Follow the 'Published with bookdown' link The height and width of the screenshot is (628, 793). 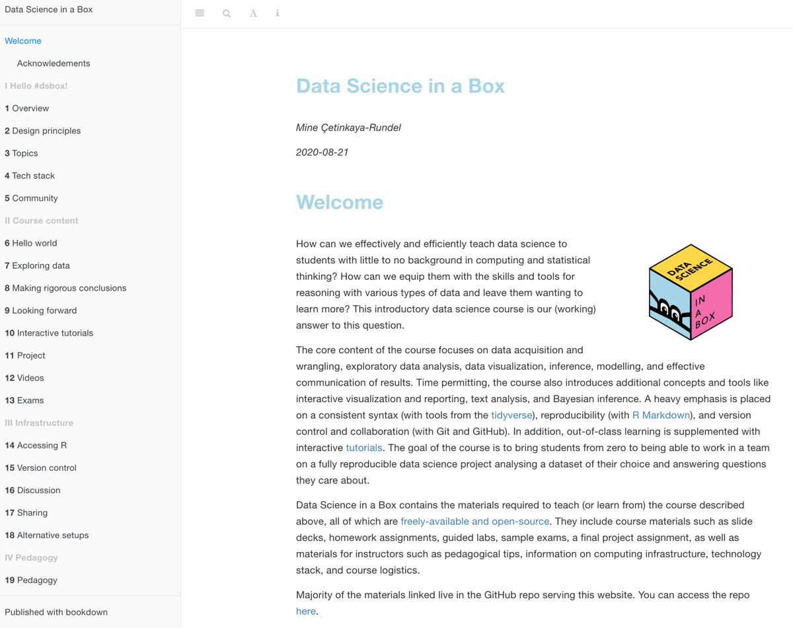coord(56,612)
